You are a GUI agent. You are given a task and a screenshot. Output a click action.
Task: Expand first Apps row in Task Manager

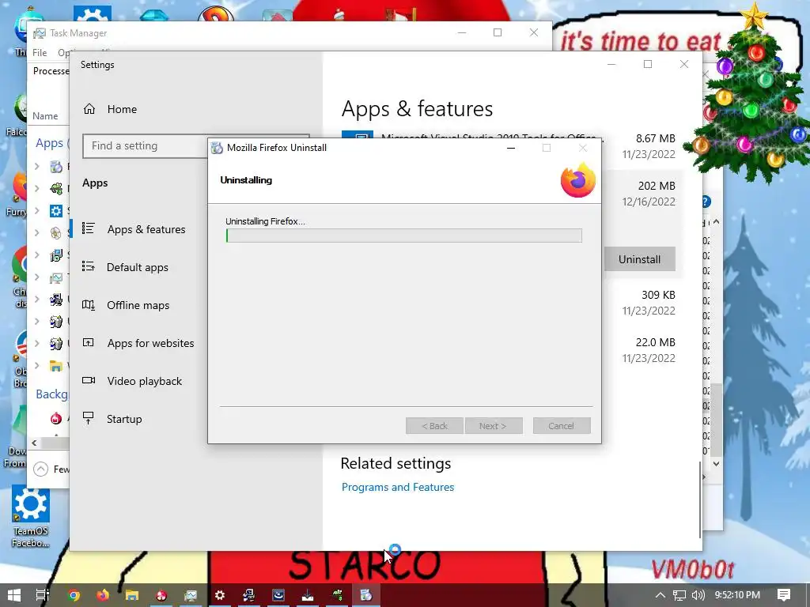click(36, 166)
